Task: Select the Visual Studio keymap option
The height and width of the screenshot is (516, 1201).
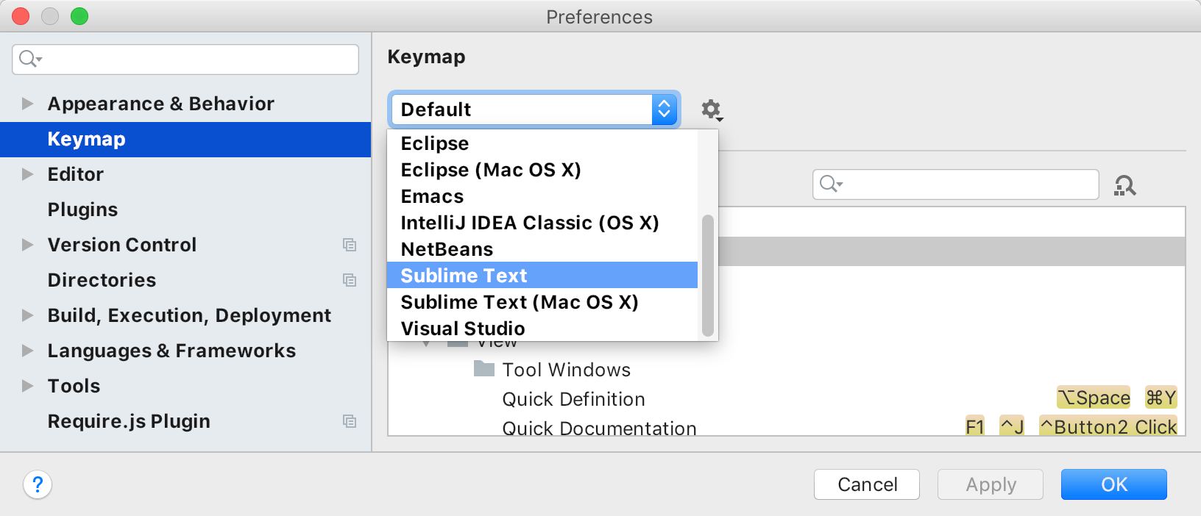Action: coord(542,329)
